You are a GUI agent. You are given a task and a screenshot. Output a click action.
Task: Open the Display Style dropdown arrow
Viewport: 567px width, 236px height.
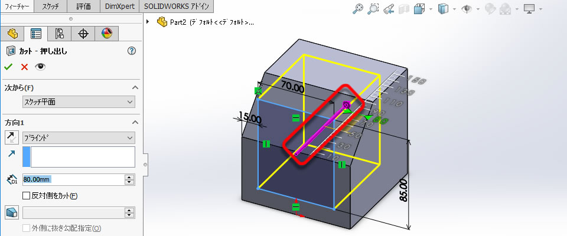(455, 9)
